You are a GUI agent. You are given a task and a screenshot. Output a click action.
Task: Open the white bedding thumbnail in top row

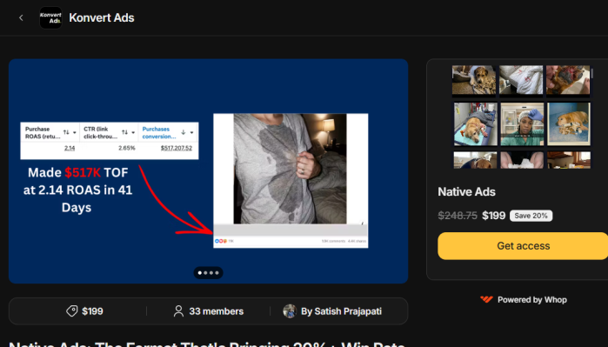(521, 79)
